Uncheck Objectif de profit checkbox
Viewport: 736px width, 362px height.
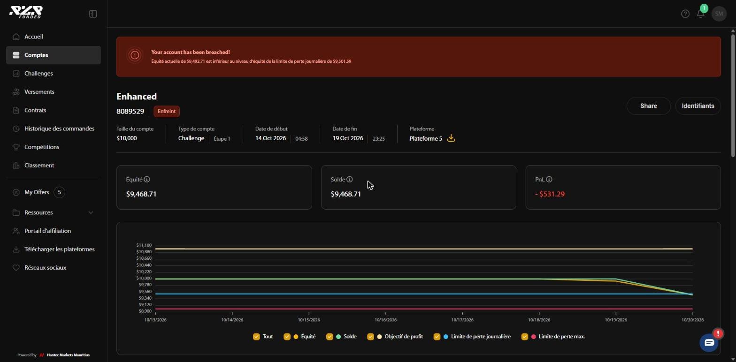point(370,337)
